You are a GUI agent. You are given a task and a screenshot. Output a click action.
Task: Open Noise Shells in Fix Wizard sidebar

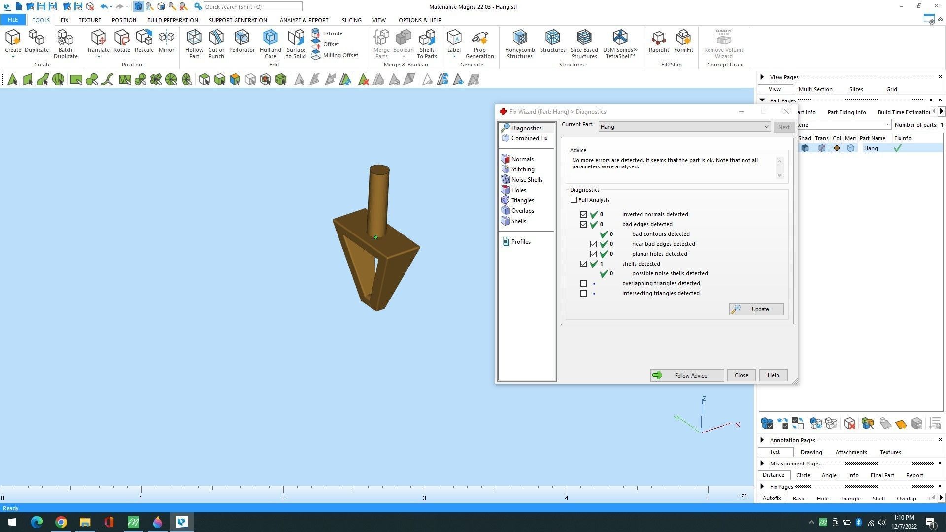[526, 180]
